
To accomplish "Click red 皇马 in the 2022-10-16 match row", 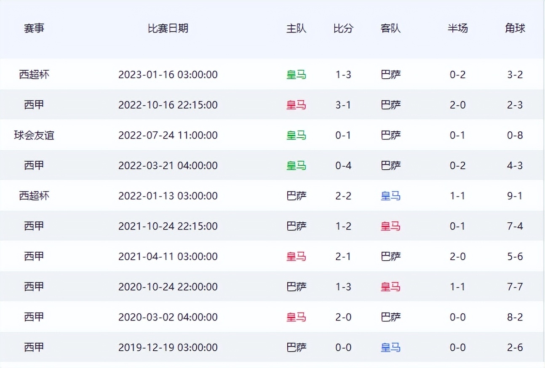I will point(297,105).
